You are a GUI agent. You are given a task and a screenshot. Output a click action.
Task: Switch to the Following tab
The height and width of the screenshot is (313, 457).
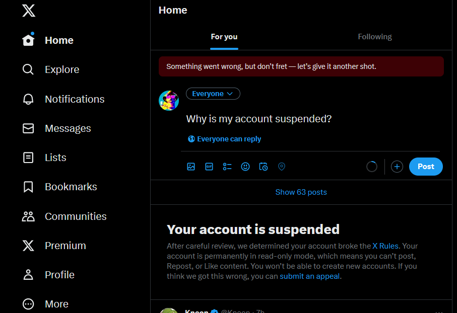pos(375,37)
